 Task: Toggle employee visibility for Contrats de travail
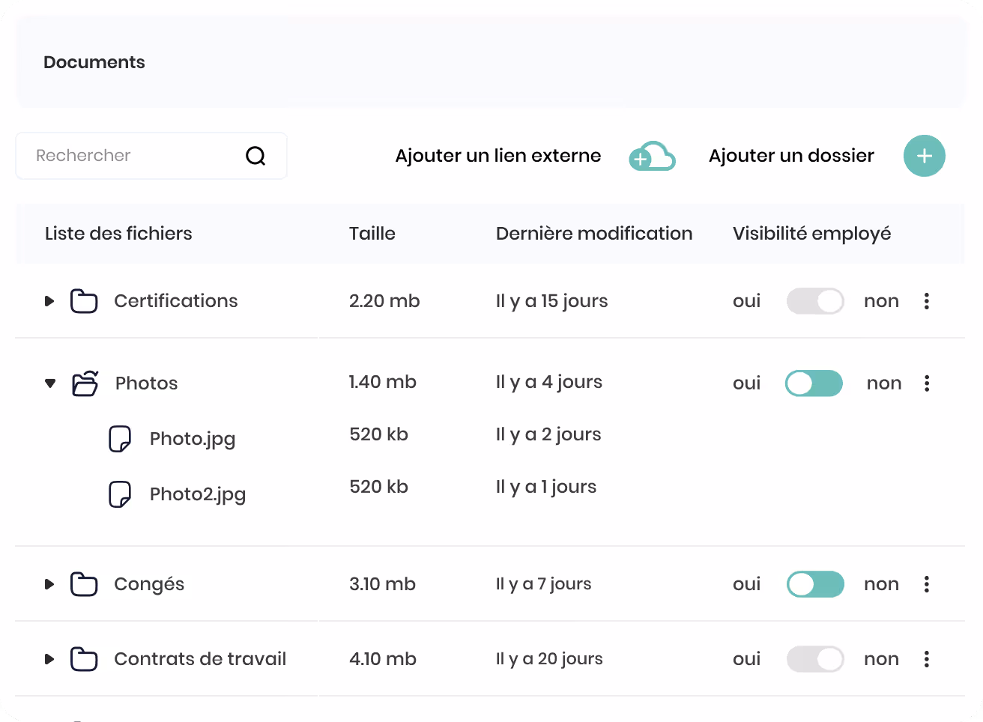click(815, 659)
